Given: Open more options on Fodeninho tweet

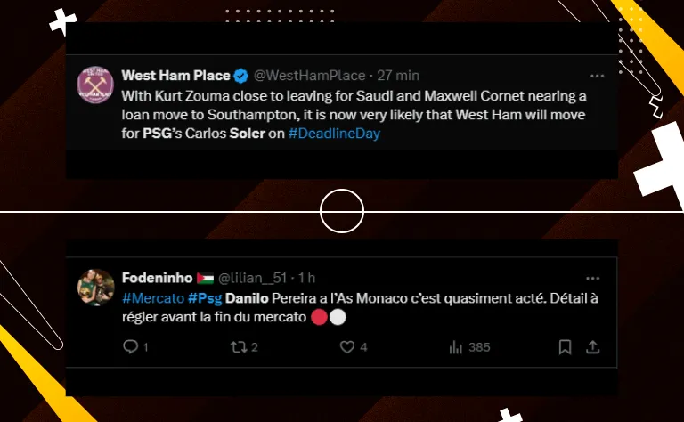Looking at the screenshot, I should pos(592,279).
